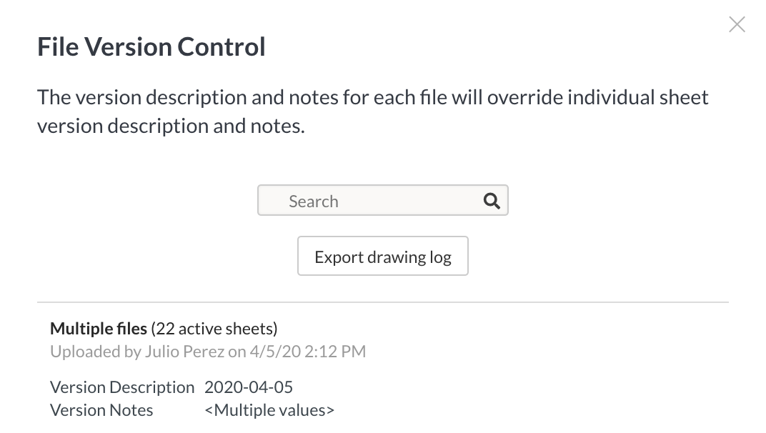
Task: Click the 22 active sheets count
Action: point(214,329)
